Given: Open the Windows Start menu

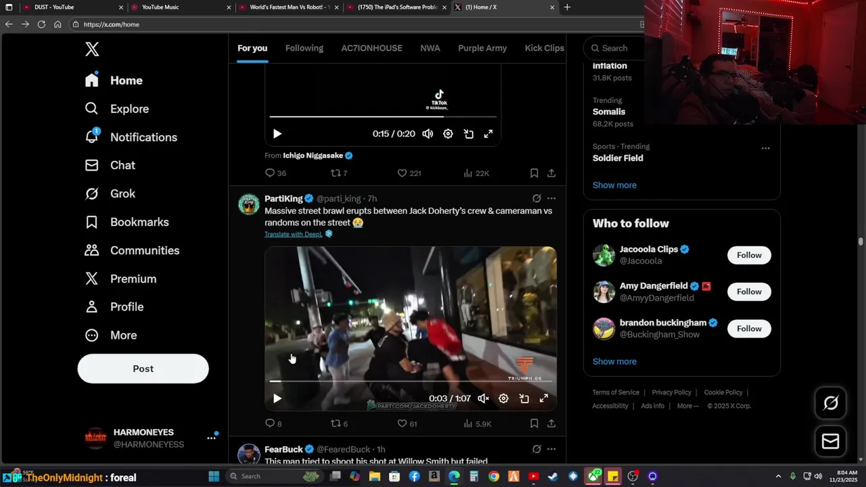Looking at the screenshot, I should pyautogui.click(x=214, y=476).
